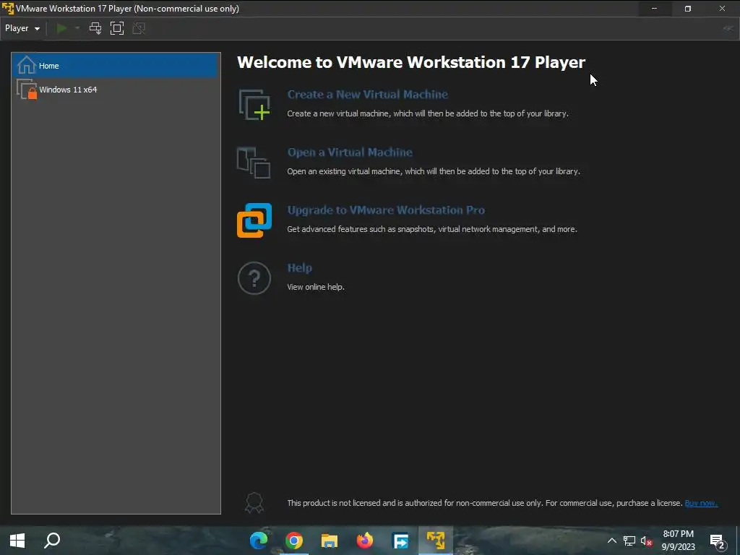
Task: Select Windows 11 x64 virtual machine
Action: tap(116, 89)
